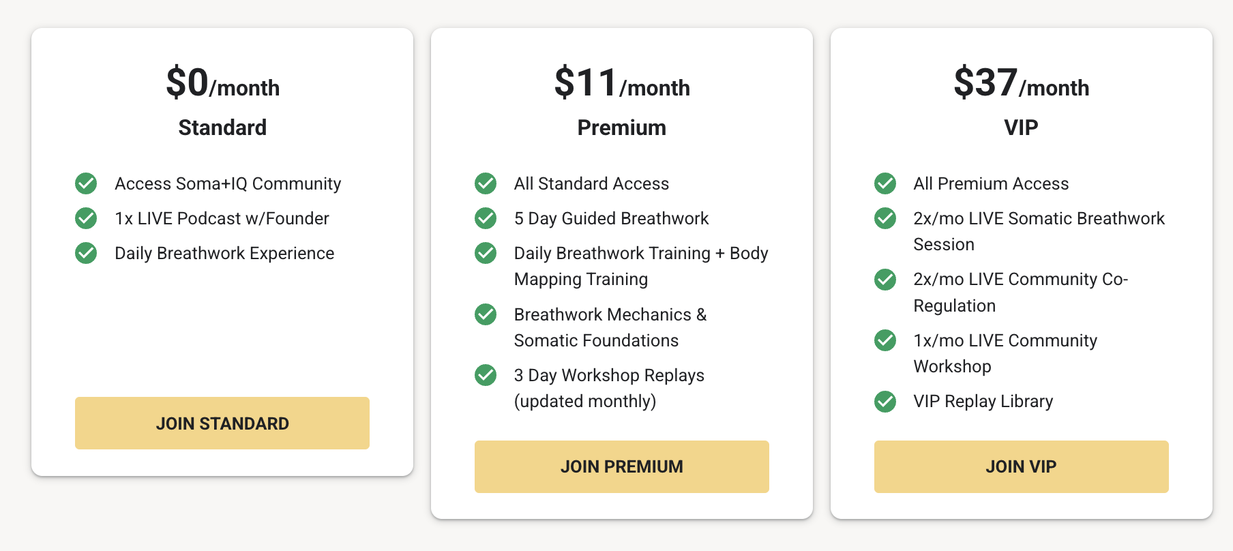Click checkmark beside 3 Day Workshop Replays
Viewport: 1233px width, 551px height.
click(x=486, y=375)
